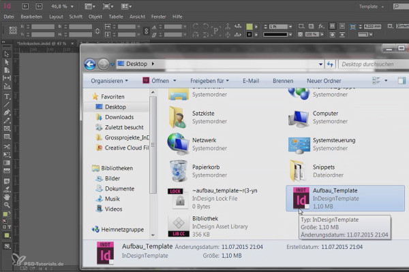Select the Gradient Swatch tool
The width and height of the screenshot is (409, 272).
[7, 163]
